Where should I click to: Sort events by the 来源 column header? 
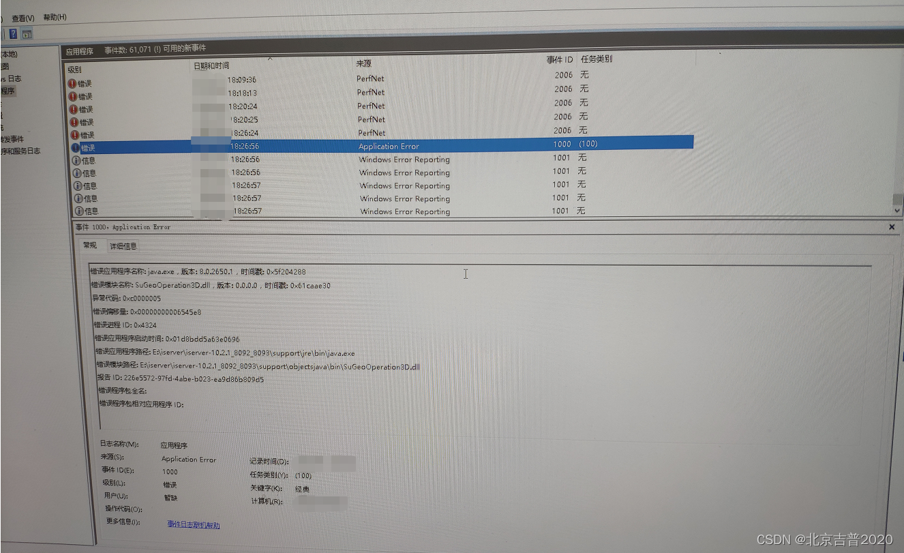(x=363, y=63)
